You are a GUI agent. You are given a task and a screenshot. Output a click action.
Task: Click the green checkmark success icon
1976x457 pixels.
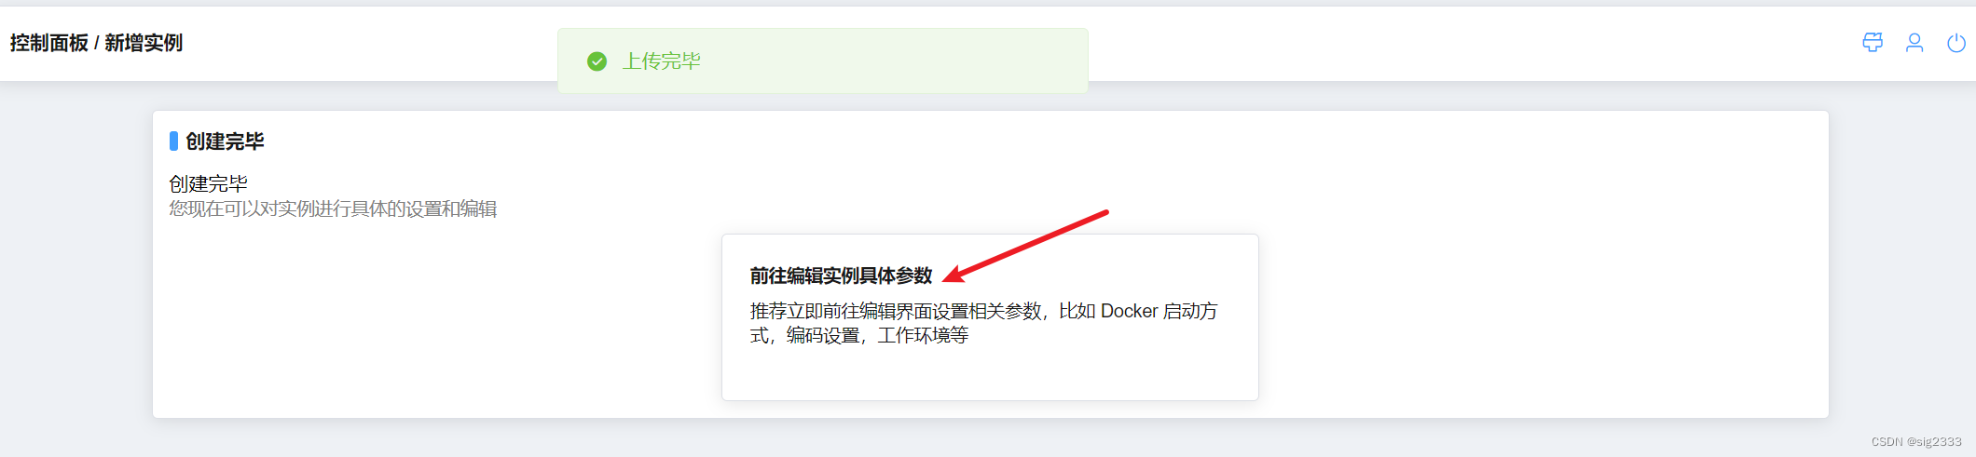pos(597,61)
